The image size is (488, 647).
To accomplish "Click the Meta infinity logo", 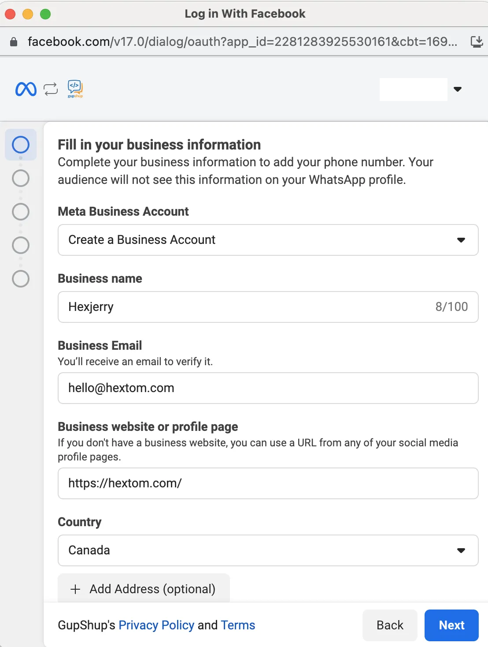I will [x=26, y=89].
